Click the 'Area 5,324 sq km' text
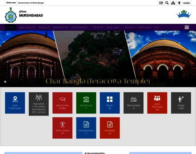 point(15,107)
